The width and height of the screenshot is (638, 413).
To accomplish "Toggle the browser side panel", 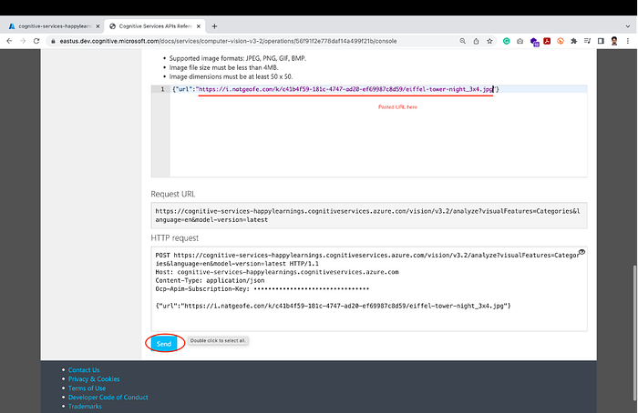I will pos(601,41).
